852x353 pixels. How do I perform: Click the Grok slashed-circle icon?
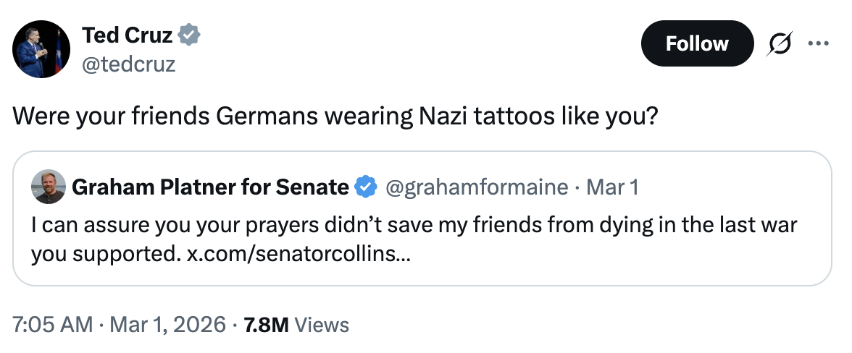[780, 44]
